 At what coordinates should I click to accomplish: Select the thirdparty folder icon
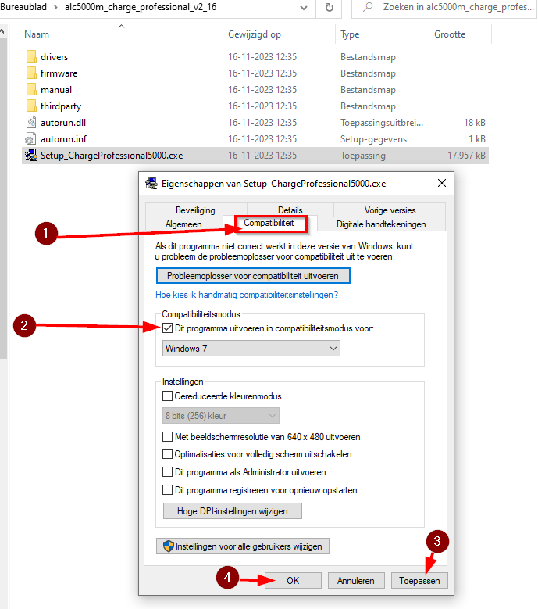31,106
